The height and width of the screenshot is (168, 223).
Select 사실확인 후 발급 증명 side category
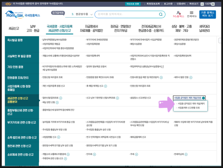pyautogui.click(x=22, y=58)
